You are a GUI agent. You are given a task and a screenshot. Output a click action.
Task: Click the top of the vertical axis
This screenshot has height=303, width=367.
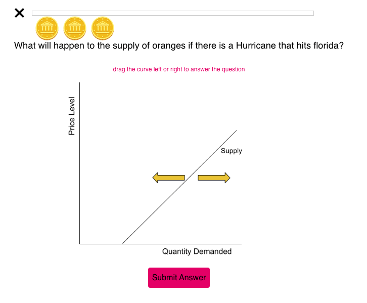(x=80, y=83)
